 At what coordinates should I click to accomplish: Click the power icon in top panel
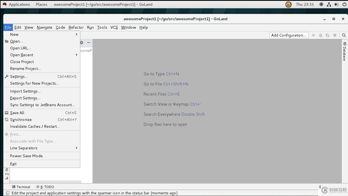344,4
